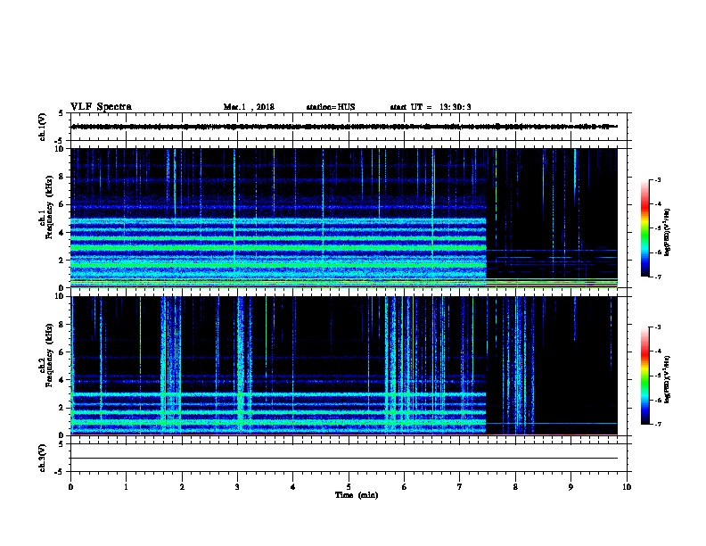Image resolution: width=706 pixels, height=546 pixels.
Task: Click the "6" kHz tick on ch.2 frequency axis
Action: (x=62, y=352)
